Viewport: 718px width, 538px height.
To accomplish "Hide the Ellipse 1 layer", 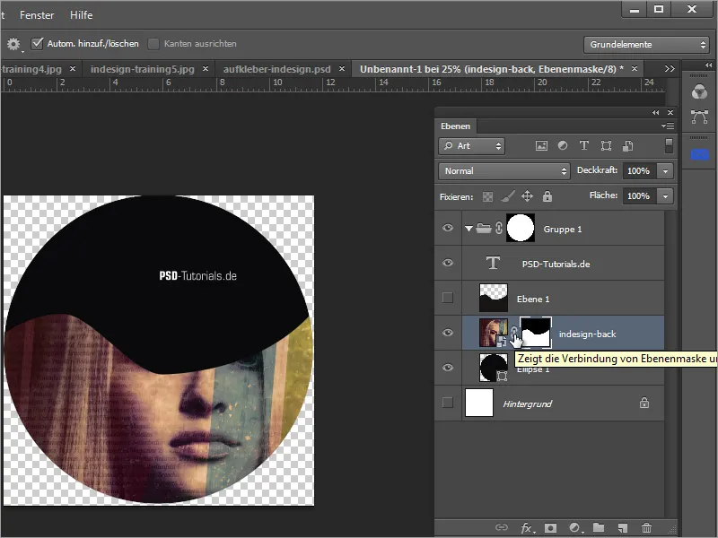I will click(x=448, y=368).
